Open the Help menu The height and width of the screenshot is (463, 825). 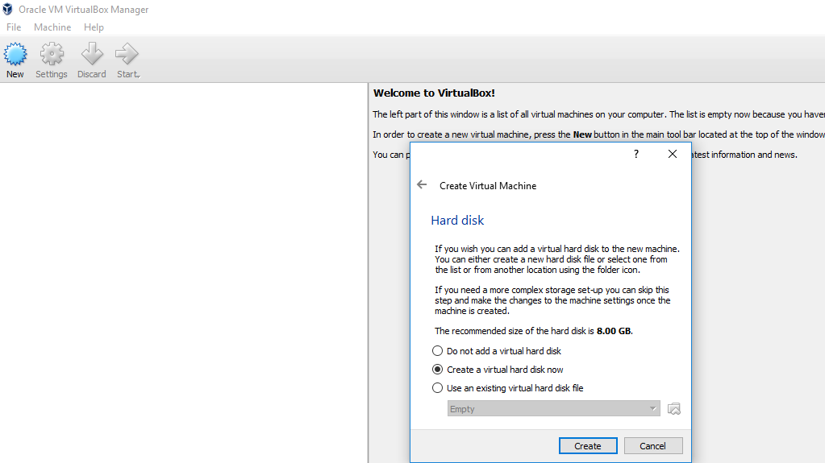point(94,27)
